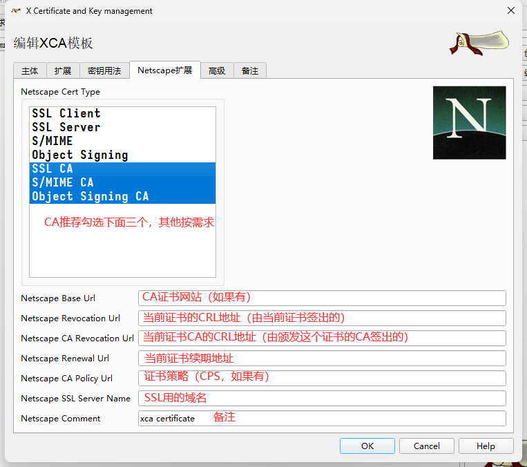
Task: Deselect the SSL CA entry
Action: 52,169
